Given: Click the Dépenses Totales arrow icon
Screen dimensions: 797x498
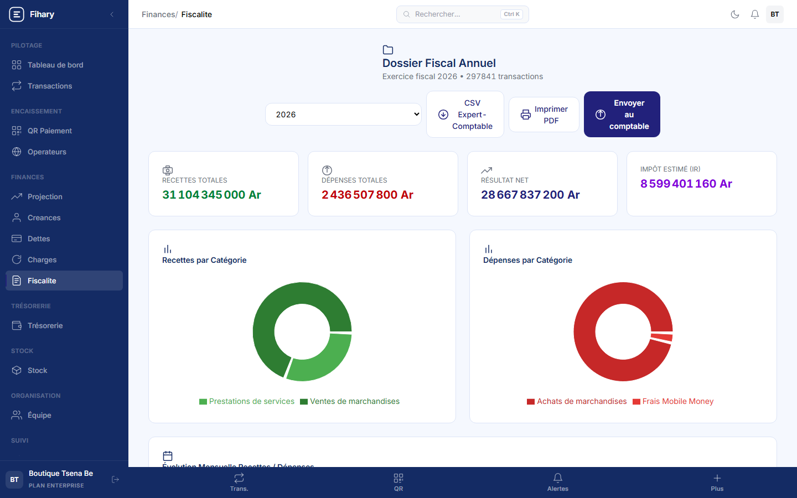Looking at the screenshot, I should [x=327, y=170].
